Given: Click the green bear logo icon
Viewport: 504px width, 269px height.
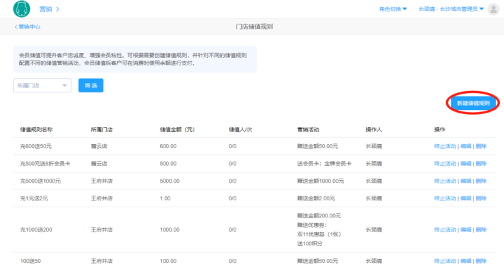Looking at the screenshot, I should [22, 9].
